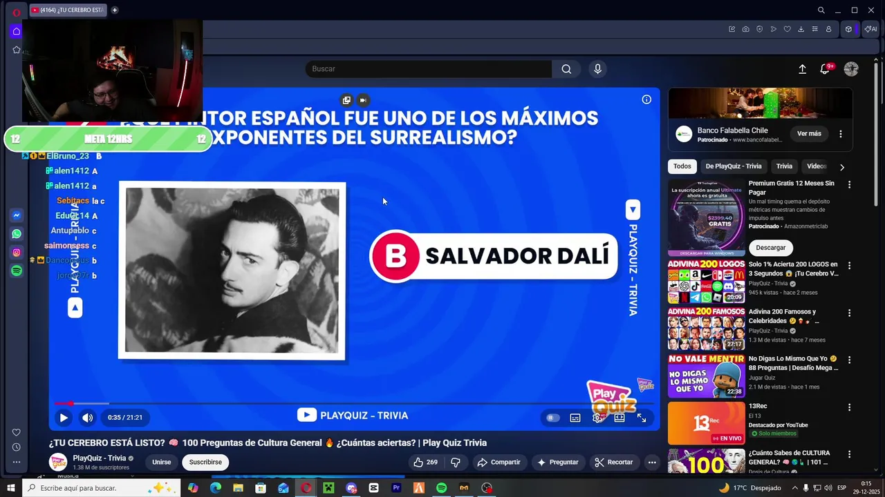Click the Unirse membership button
885x497 pixels.
(162, 462)
